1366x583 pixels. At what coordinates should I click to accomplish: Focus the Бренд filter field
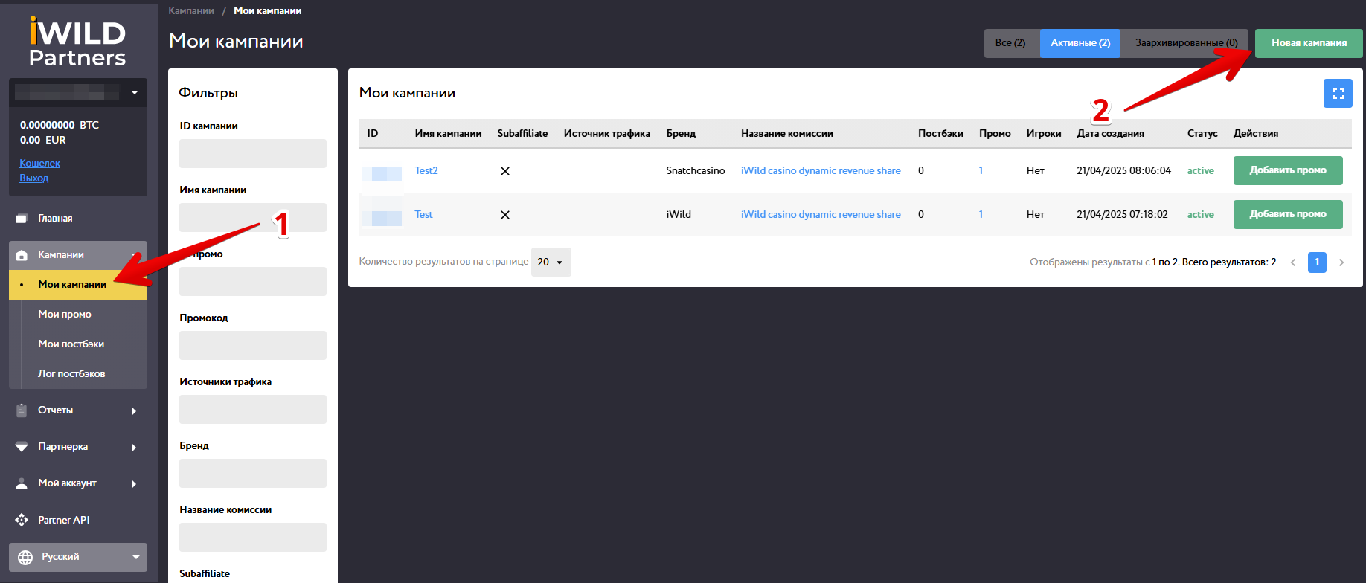pos(253,473)
